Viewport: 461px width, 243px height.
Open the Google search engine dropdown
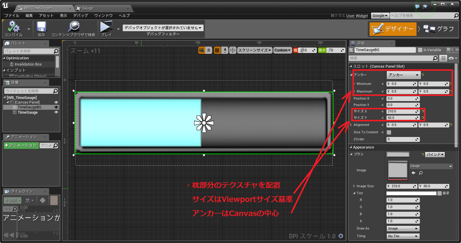pos(380,16)
